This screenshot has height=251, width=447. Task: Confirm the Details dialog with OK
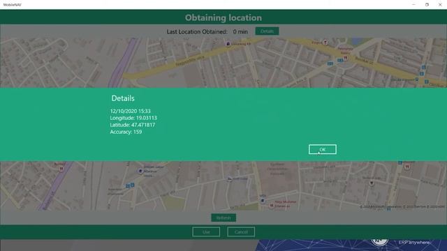pos(323,149)
